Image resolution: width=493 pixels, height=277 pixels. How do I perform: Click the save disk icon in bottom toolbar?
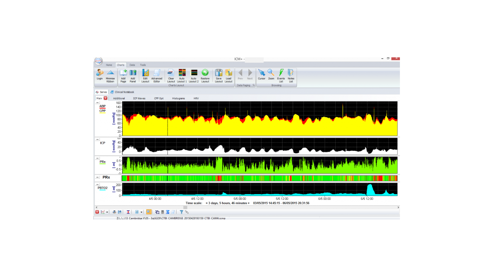(119, 212)
